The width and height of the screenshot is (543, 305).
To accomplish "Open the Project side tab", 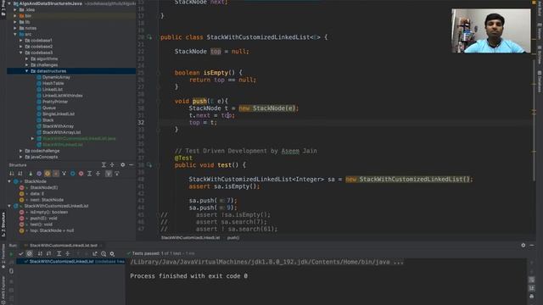I will [x=3, y=8].
